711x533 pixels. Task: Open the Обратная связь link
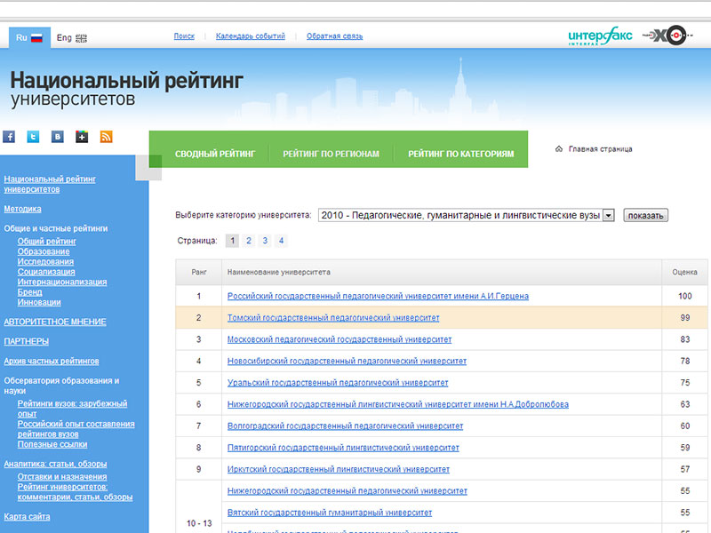[335, 36]
